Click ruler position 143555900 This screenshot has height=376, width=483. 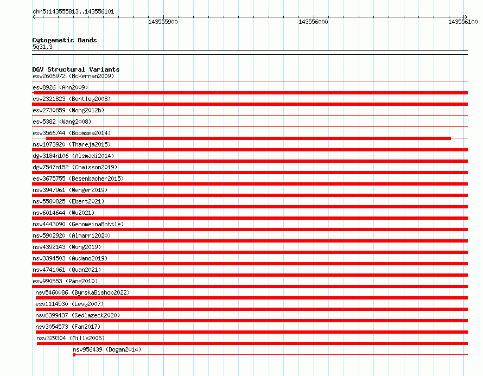click(x=163, y=22)
